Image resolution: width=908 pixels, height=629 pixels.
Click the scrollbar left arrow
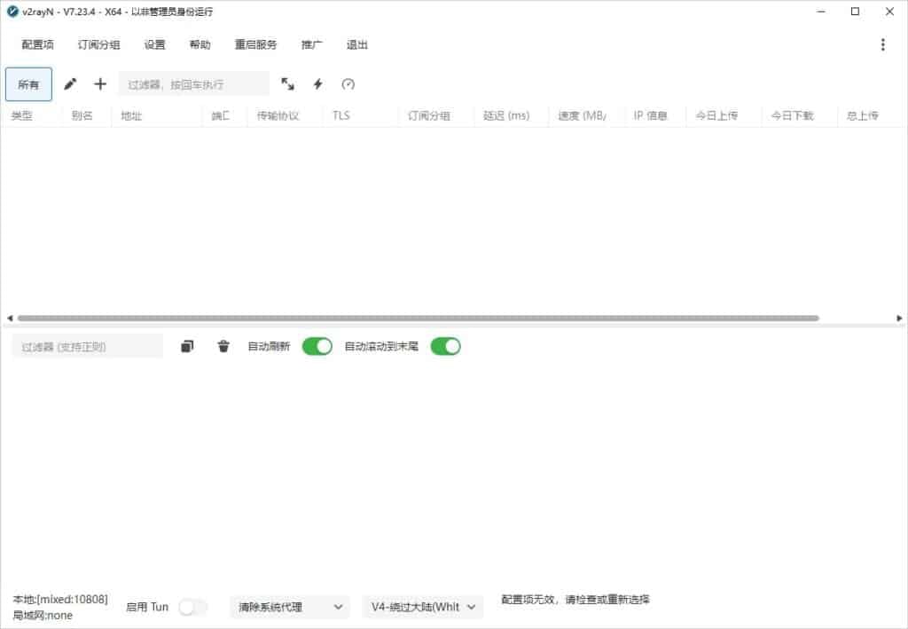[x=10, y=318]
